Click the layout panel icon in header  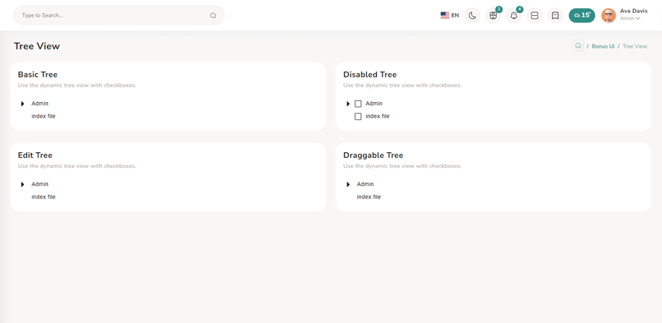tap(534, 15)
